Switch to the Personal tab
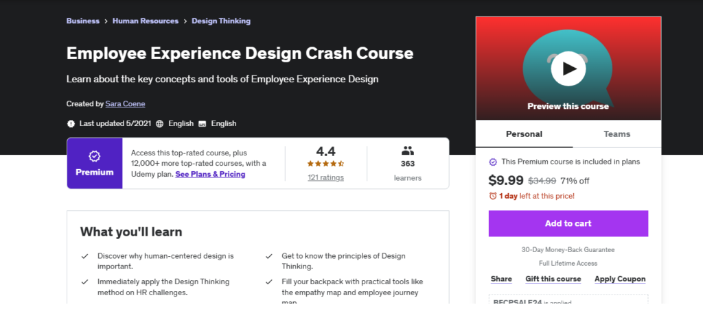The image size is (703, 313). pos(524,134)
